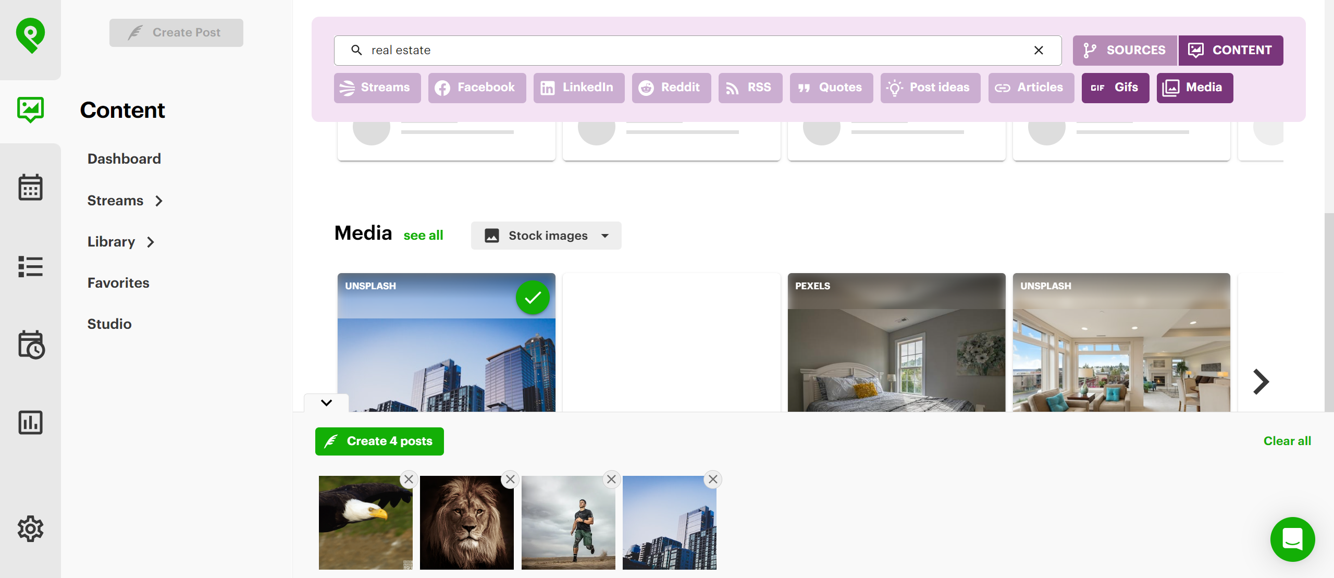Click the Schedule icon in sidebar
The image size is (1334, 578).
coord(31,344)
